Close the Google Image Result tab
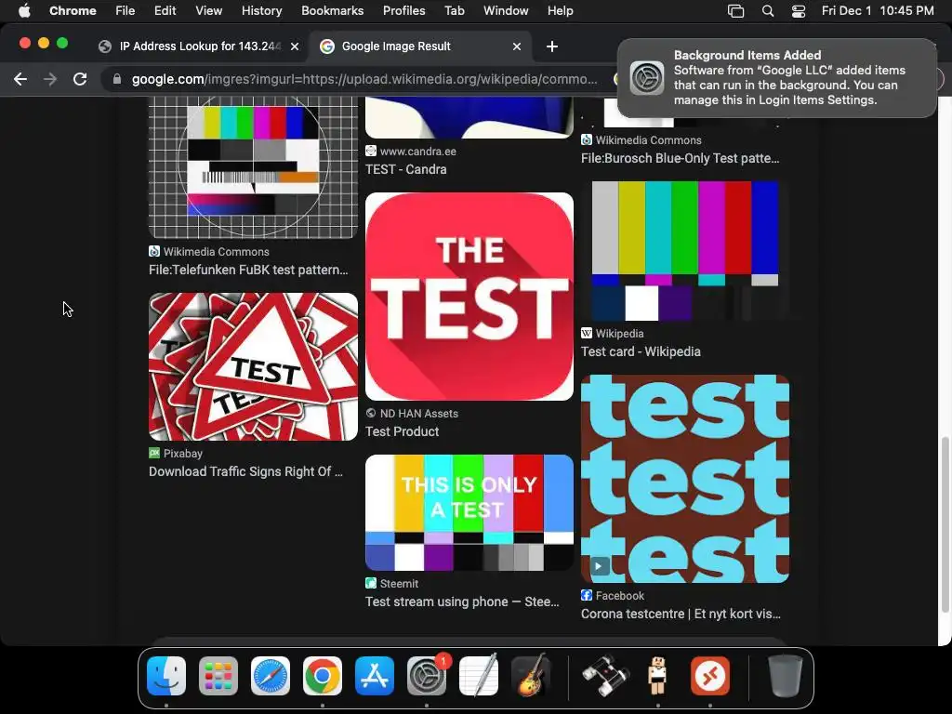 517,46
